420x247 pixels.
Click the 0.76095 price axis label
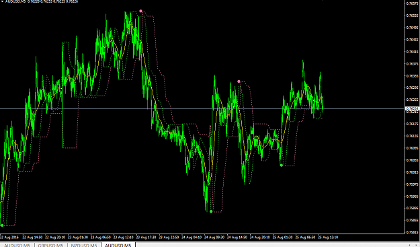pyautogui.click(x=412, y=148)
